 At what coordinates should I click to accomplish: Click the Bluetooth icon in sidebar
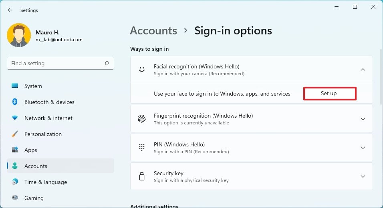pyautogui.click(x=15, y=102)
